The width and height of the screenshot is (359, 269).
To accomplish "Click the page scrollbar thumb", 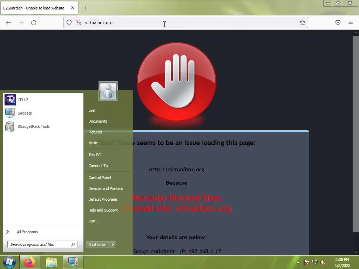I will pyautogui.click(x=356, y=134).
